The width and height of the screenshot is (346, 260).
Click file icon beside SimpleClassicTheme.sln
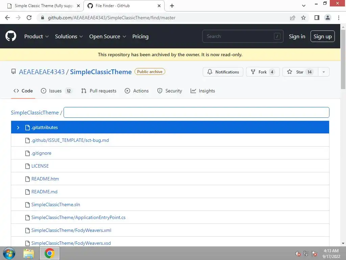pyautogui.click(x=27, y=205)
